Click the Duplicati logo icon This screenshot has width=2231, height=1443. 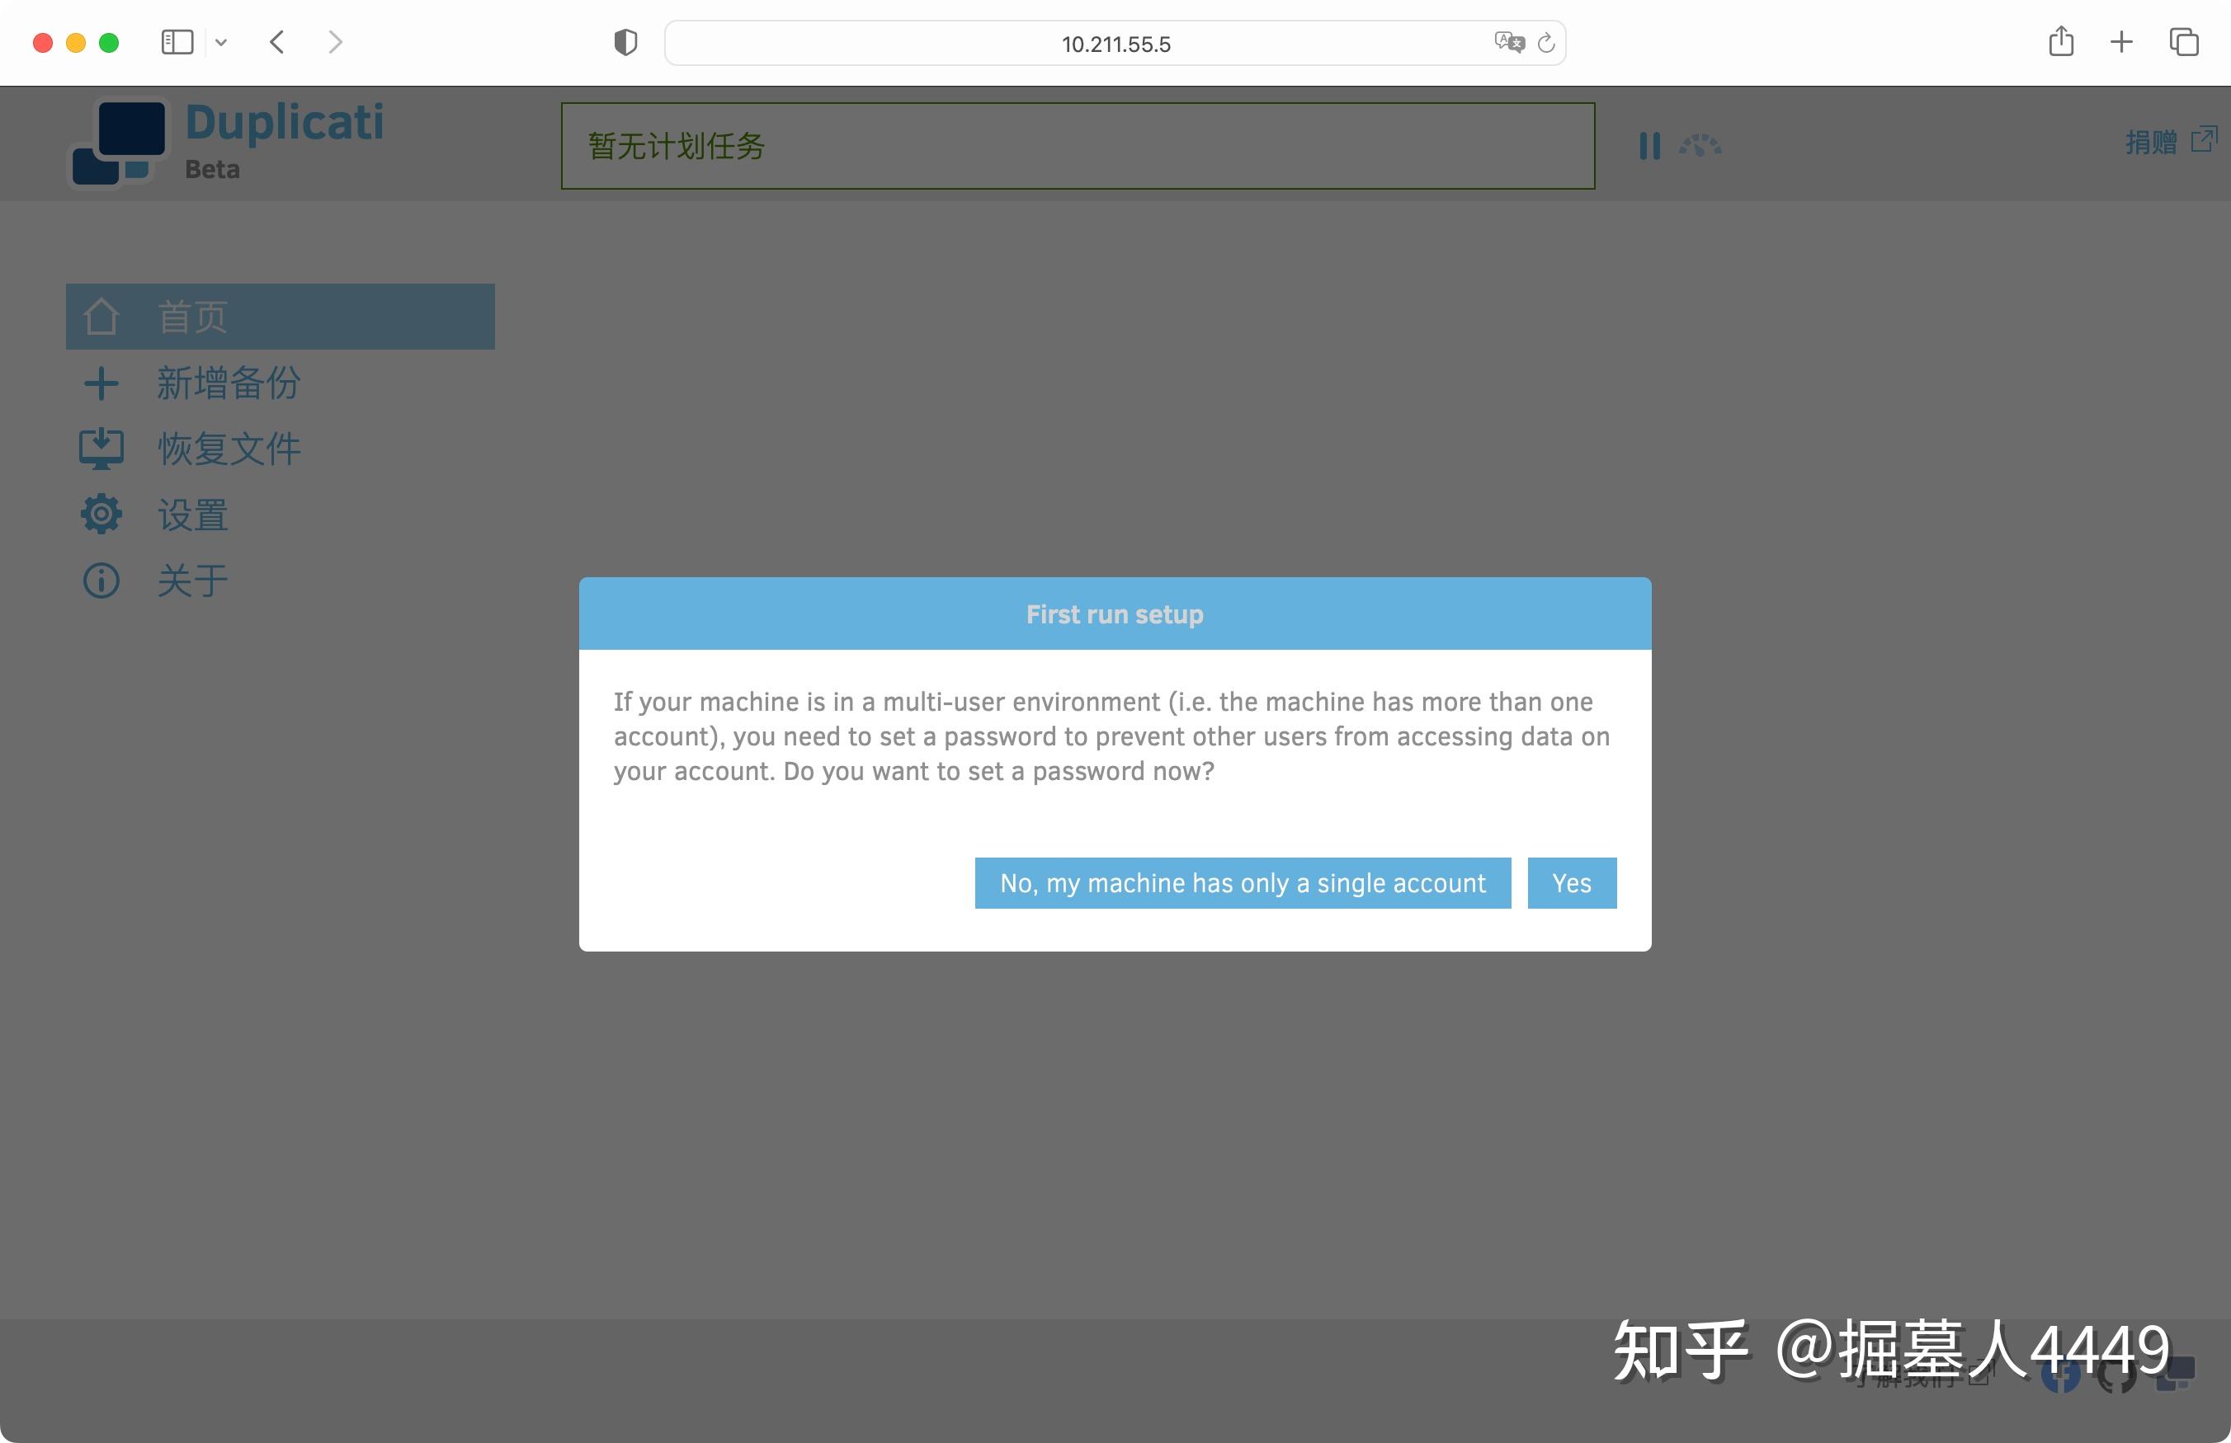point(119,142)
